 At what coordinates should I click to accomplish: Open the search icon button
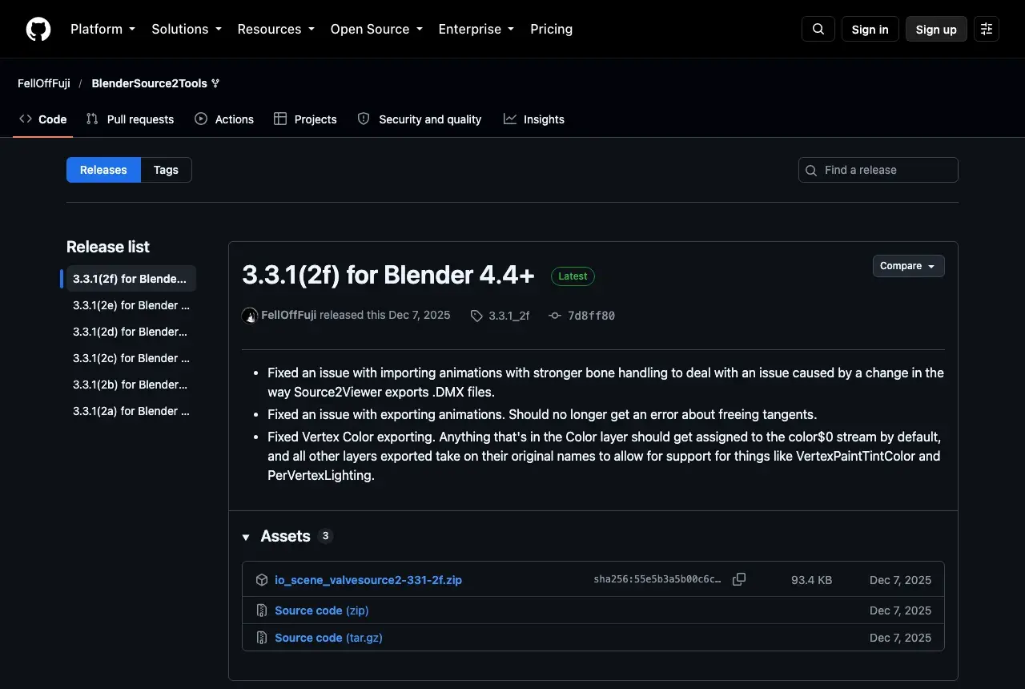818,30
